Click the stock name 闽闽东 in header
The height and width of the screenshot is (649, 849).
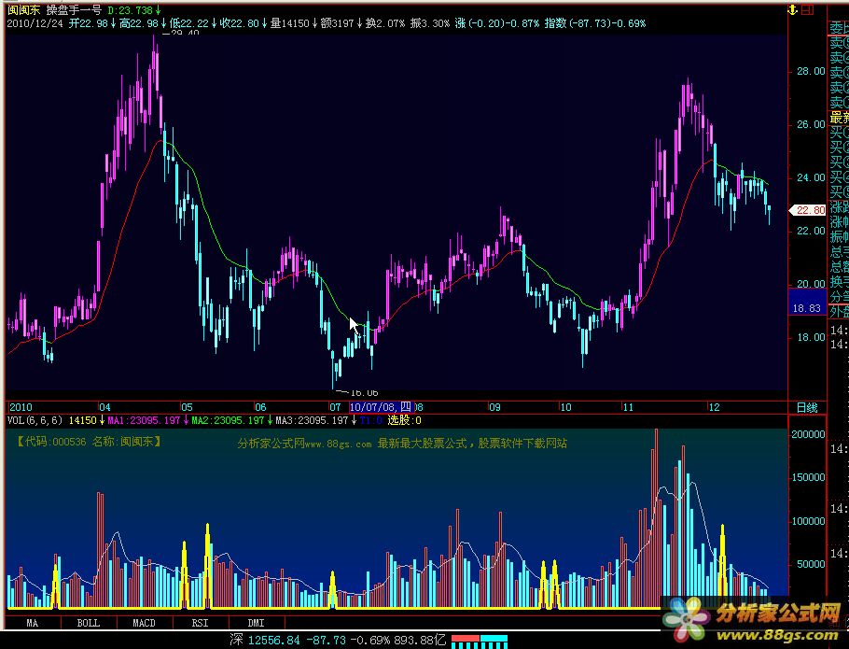[24, 10]
